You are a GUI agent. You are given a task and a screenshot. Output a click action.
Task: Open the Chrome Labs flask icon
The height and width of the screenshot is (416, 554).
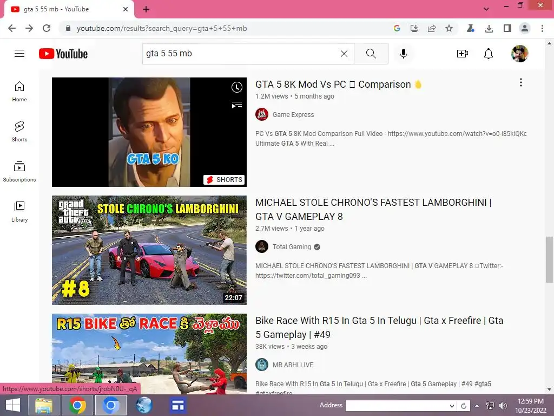(470, 28)
